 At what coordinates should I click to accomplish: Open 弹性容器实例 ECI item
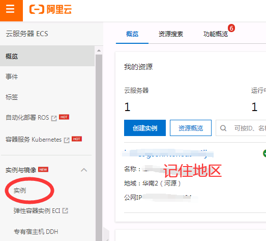tap(37, 211)
